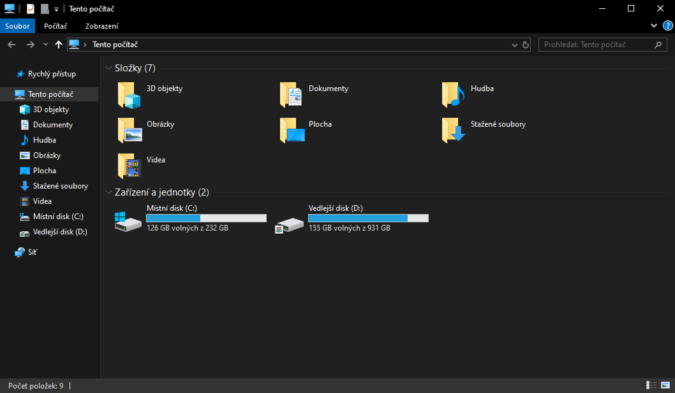Open the Obrázky folder icon in main pane

(x=129, y=131)
